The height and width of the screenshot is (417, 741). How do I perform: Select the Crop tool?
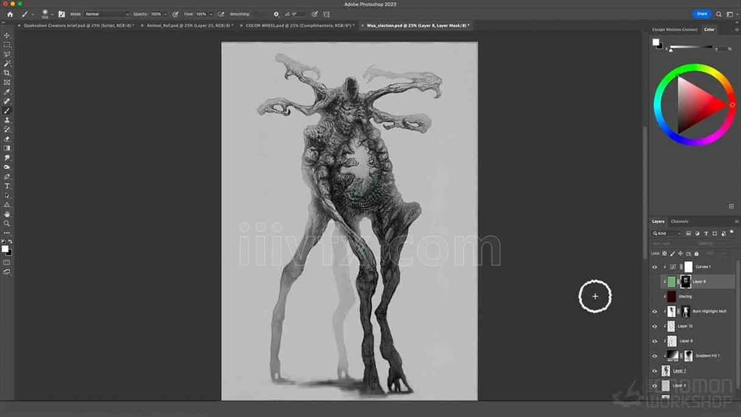point(7,73)
